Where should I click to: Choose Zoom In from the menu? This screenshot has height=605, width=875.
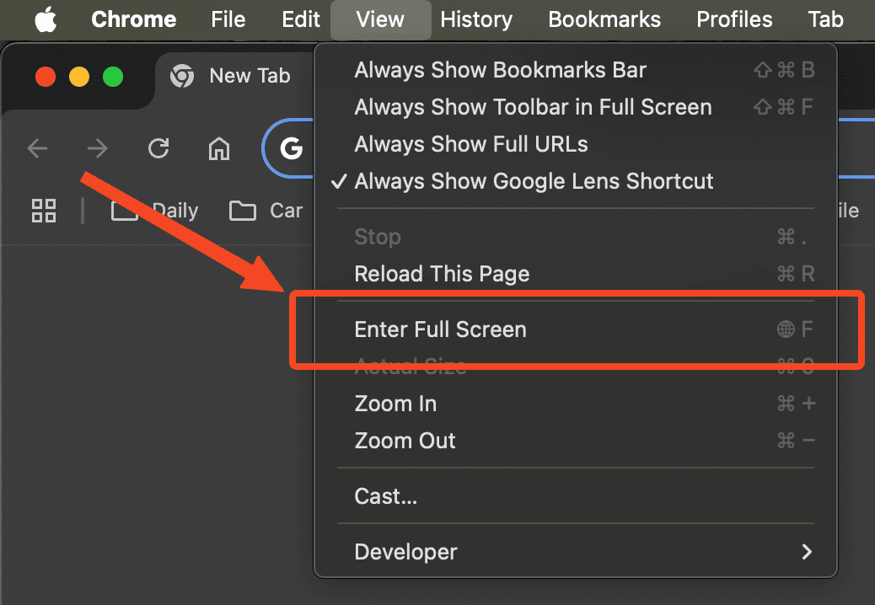click(576, 404)
